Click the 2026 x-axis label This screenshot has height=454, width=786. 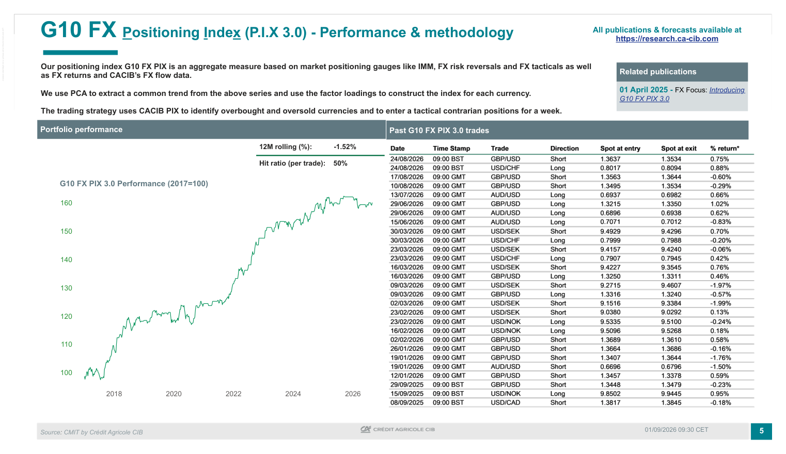(353, 394)
